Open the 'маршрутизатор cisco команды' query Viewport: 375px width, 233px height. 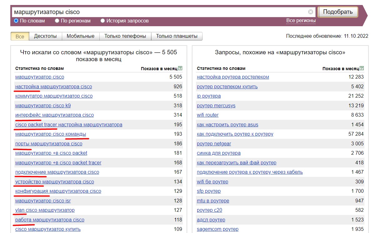pos(51,134)
